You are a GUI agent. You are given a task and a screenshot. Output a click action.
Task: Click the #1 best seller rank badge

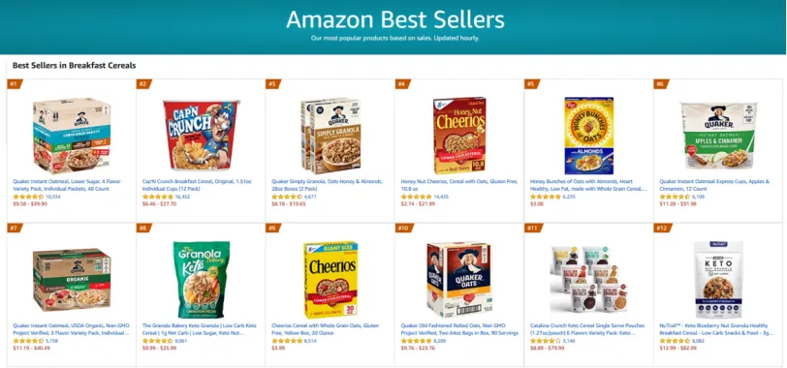(x=15, y=83)
